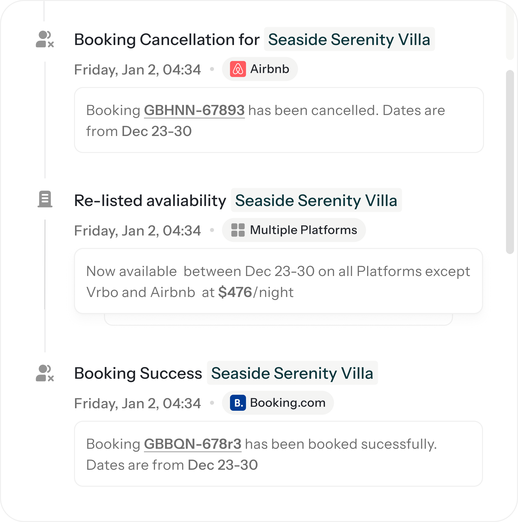Open booking GBHNN-67893 details
The image size is (518, 522).
click(x=194, y=110)
